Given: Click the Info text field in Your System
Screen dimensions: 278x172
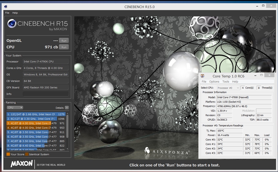Looking at the screenshot, I should [46, 94].
